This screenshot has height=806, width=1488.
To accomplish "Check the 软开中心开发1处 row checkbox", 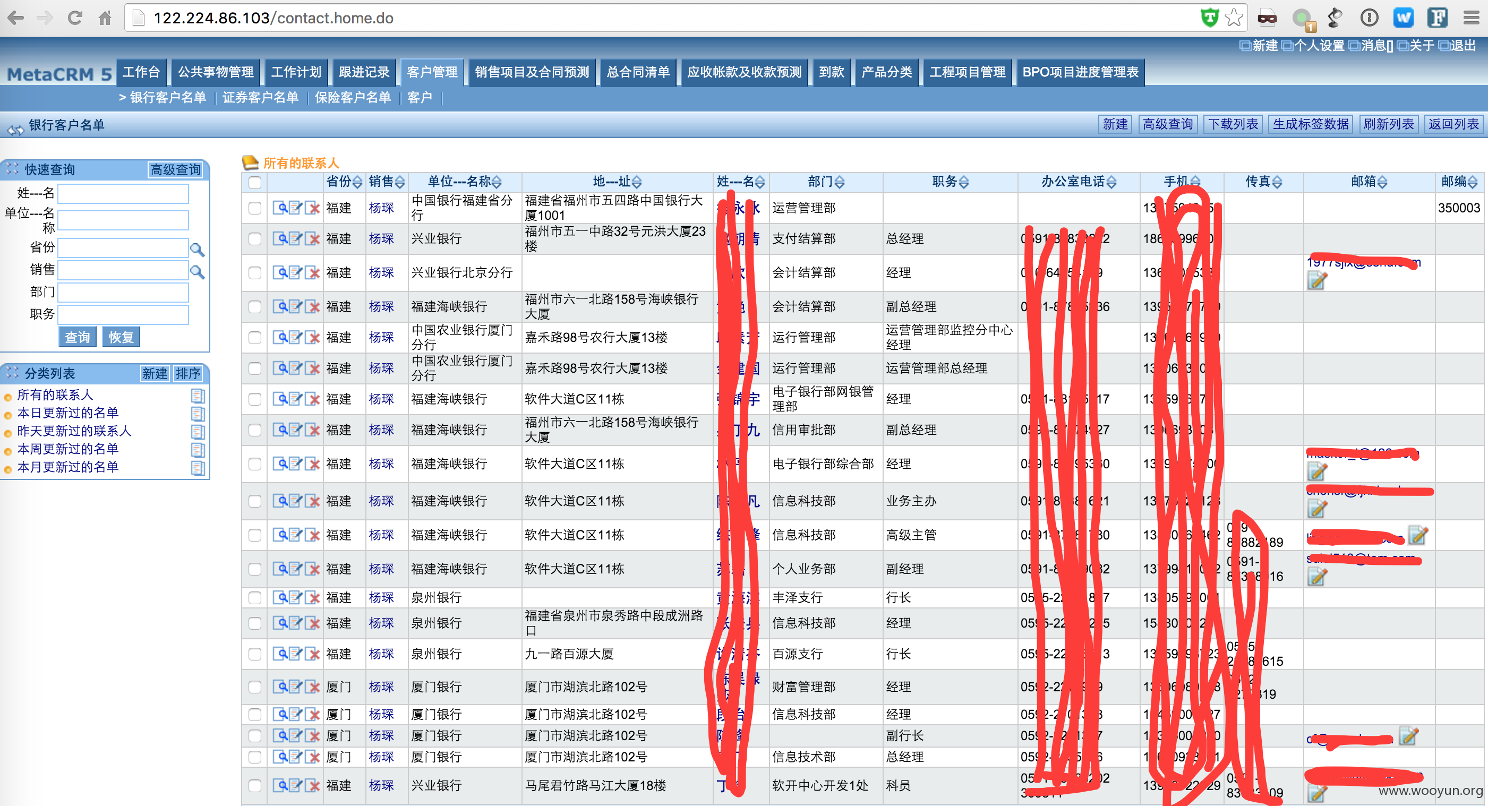I will pos(254,785).
